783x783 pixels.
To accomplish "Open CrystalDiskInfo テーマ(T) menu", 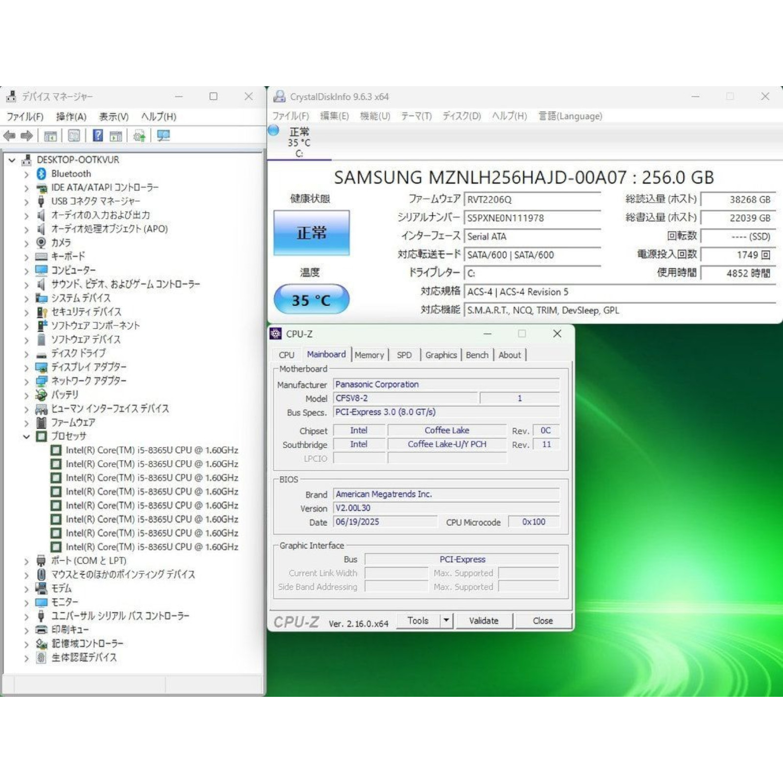I will tap(416, 116).
